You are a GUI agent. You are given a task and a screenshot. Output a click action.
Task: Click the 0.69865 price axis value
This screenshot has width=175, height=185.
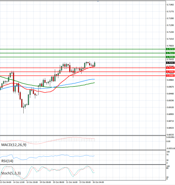click(x=170, y=80)
